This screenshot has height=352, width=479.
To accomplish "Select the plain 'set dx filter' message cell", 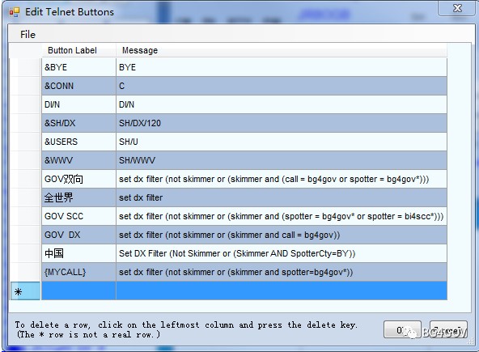I will (x=282, y=197).
